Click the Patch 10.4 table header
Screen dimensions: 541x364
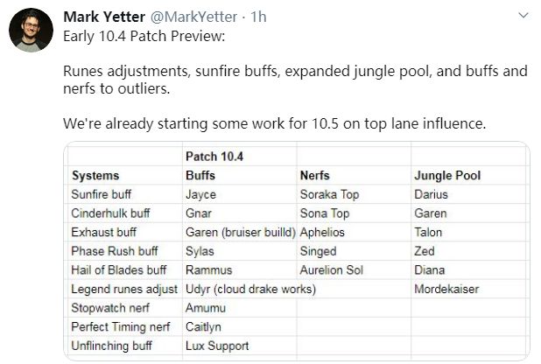(x=214, y=156)
